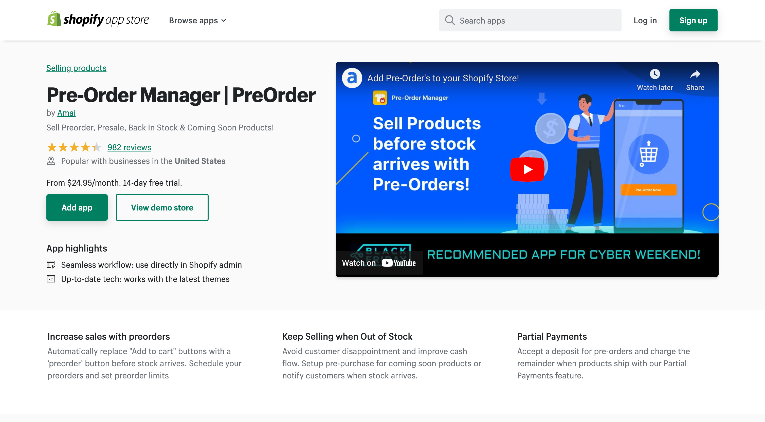Click the YouTube play button icon
This screenshot has height=422, width=765.
(x=526, y=169)
